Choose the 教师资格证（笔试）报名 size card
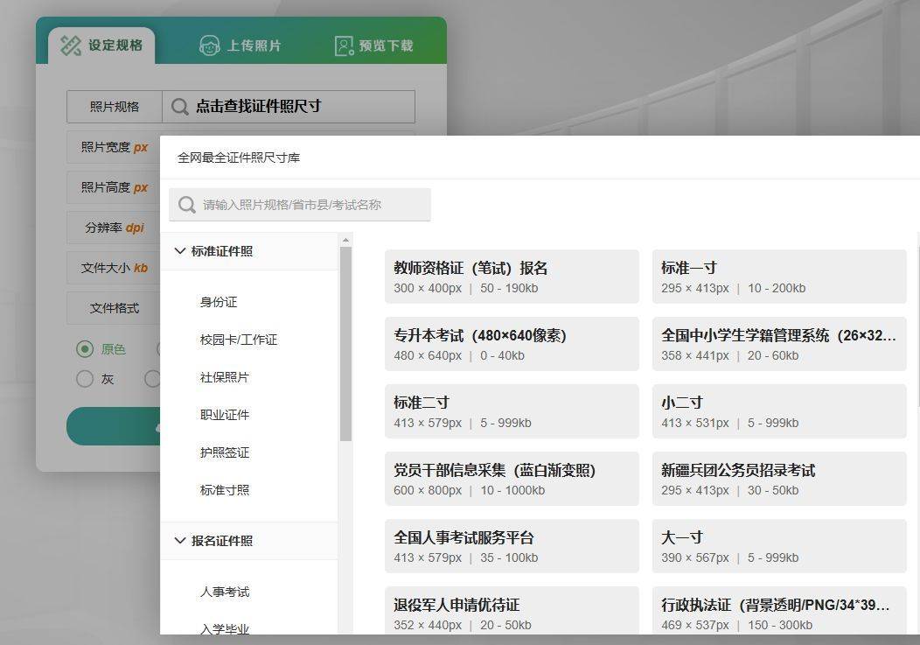This screenshot has width=920, height=645. 512,277
